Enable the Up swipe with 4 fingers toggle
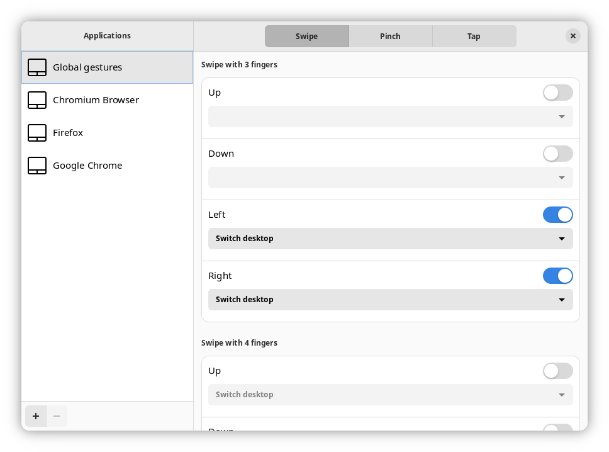The image size is (609, 452). (557, 371)
